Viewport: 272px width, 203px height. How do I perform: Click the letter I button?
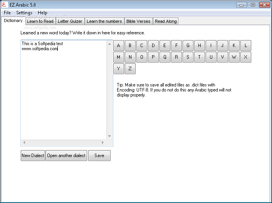(211, 46)
